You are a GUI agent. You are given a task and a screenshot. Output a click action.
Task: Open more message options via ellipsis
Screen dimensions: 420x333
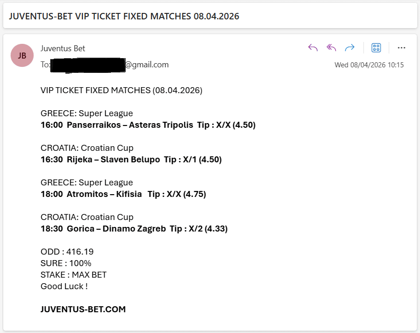click(x=402, y=48)
